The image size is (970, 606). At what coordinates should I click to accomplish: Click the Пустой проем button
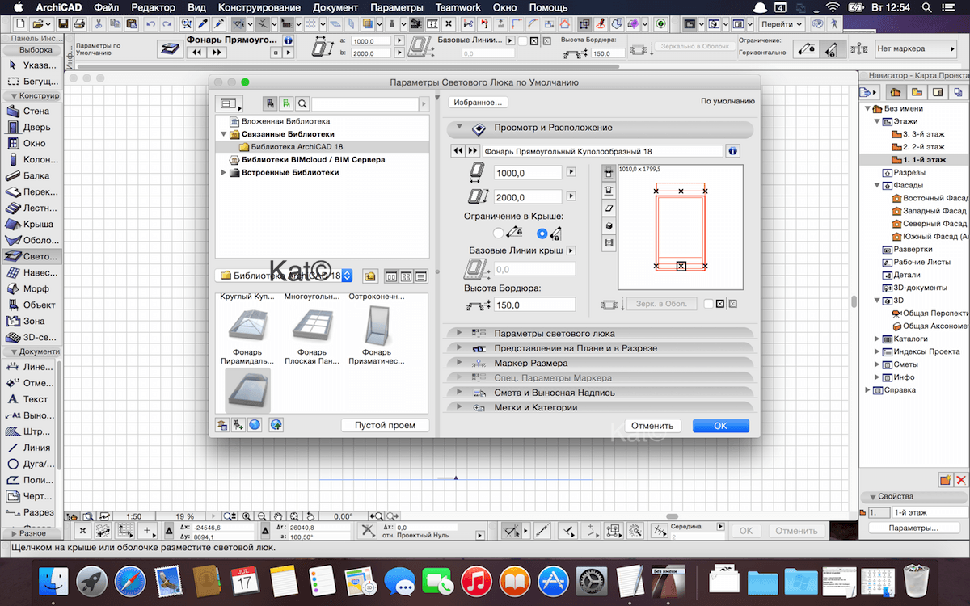click(385, 425)
